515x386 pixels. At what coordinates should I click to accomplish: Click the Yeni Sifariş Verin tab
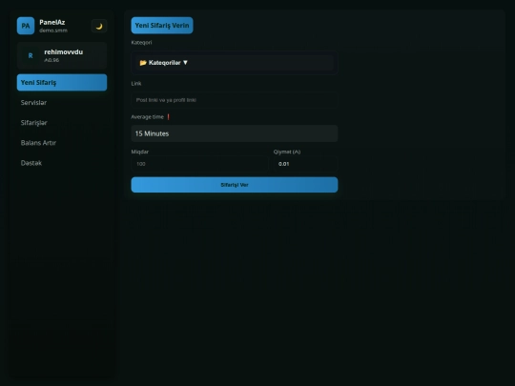162,26
